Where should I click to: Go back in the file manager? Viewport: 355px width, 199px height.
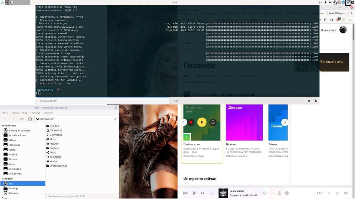tap(5, 119)
